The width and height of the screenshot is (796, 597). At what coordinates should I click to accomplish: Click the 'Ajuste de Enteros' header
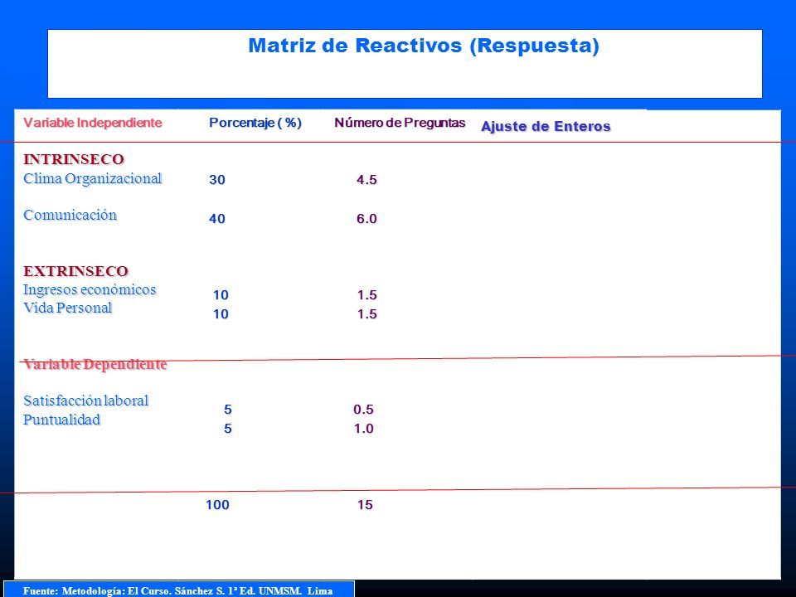(546, 126)
